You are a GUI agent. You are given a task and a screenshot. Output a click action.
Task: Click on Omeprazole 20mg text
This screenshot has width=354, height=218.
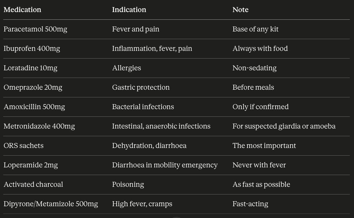coord(33,87)
